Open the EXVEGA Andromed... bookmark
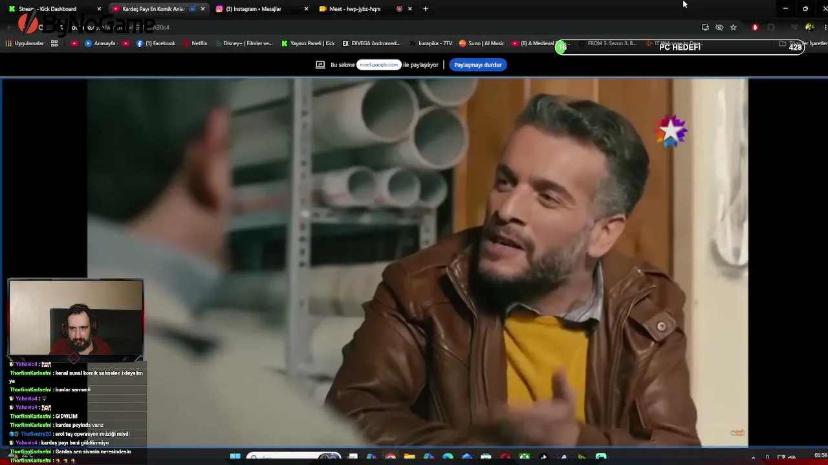This screenshot has width=828, height=465. tap(371, 43)
